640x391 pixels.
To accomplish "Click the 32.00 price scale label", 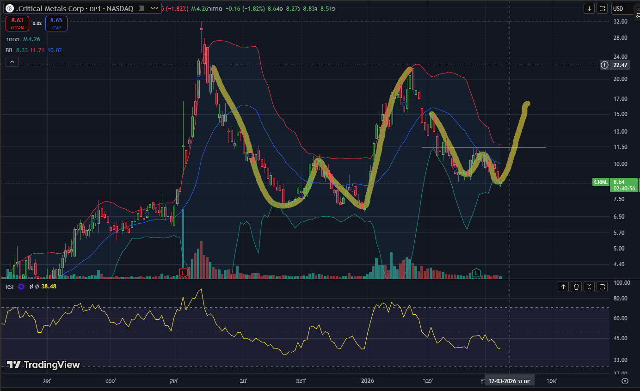I will (x=620, y=21).
